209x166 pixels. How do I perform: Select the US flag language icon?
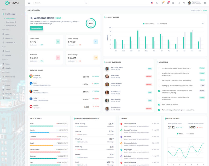pyautogui.click(x=152, y=3)
